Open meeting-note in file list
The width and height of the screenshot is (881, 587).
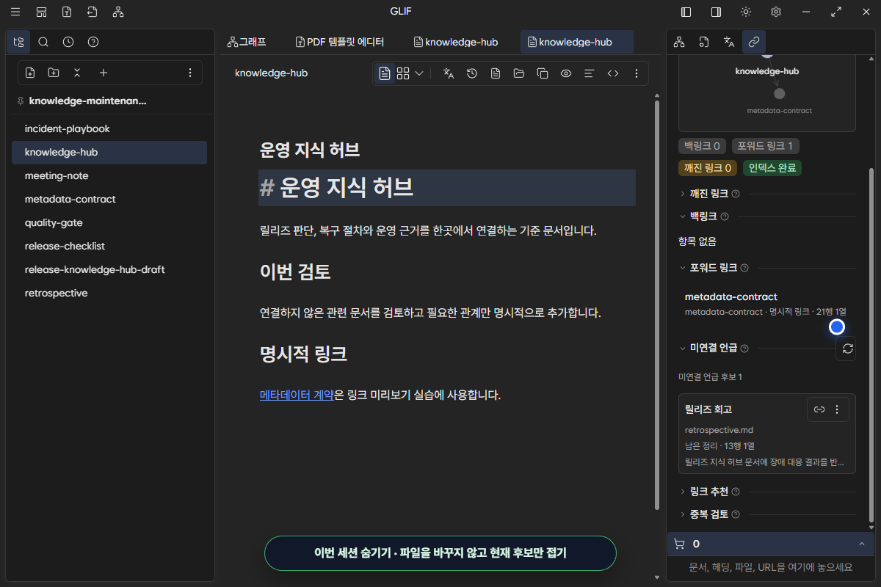click(x=109, y=176)
